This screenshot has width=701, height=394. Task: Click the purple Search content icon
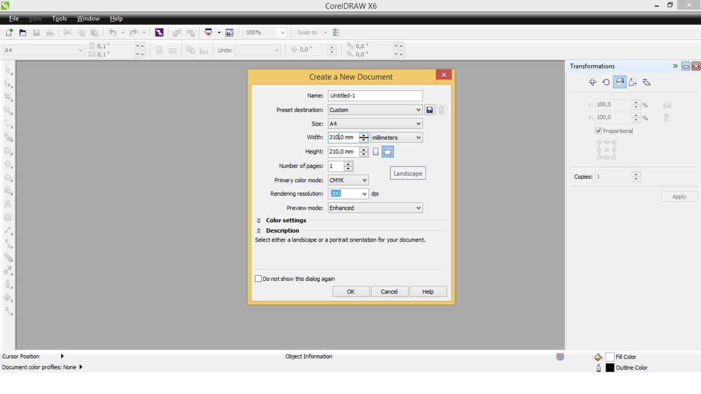(159, 33)
